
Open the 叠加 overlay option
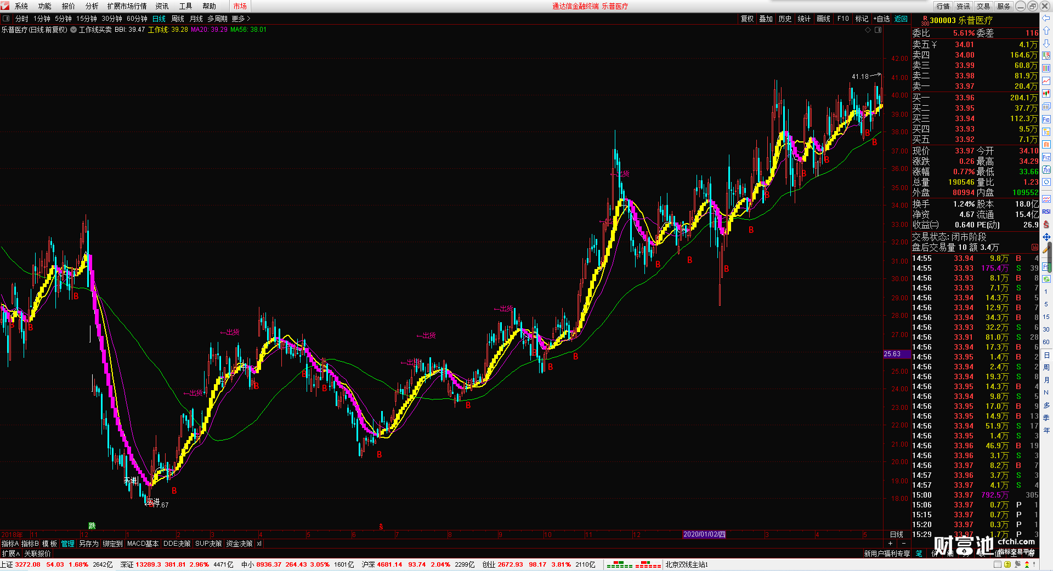pos(766,19)
